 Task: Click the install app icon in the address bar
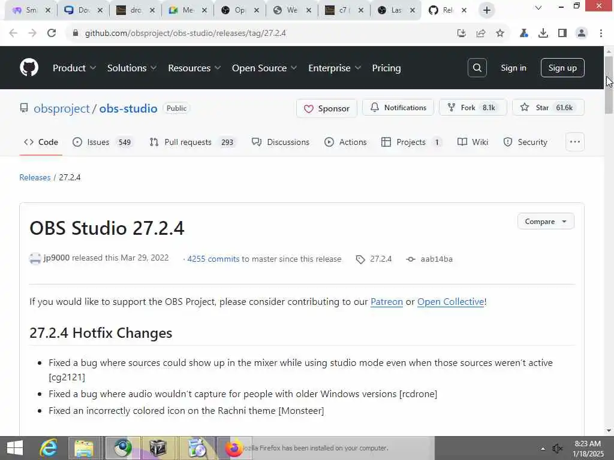coord(462,34)
